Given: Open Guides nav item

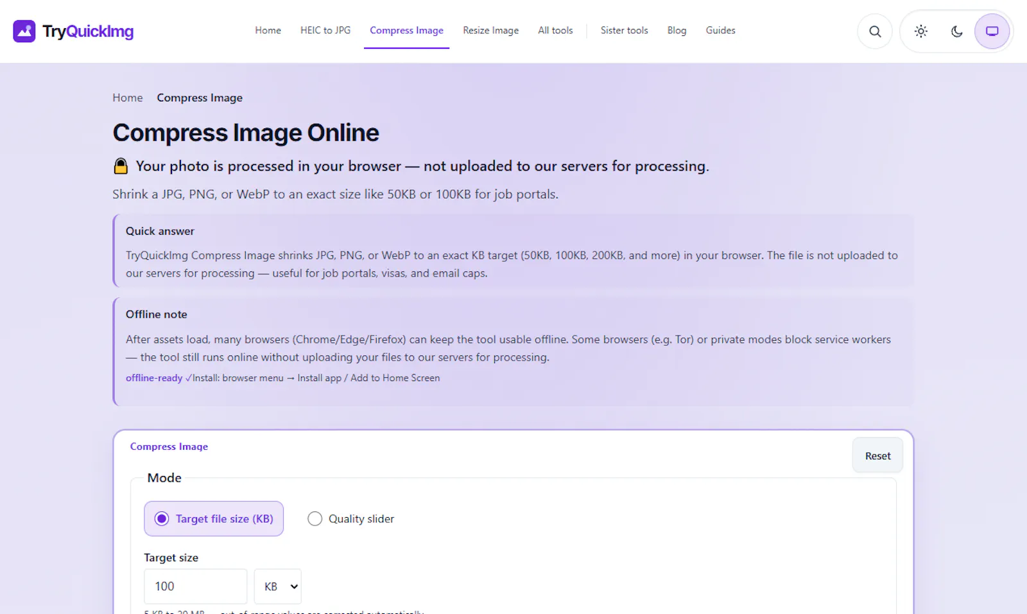Looking at the screenshot, I should [x=721, y=30].
